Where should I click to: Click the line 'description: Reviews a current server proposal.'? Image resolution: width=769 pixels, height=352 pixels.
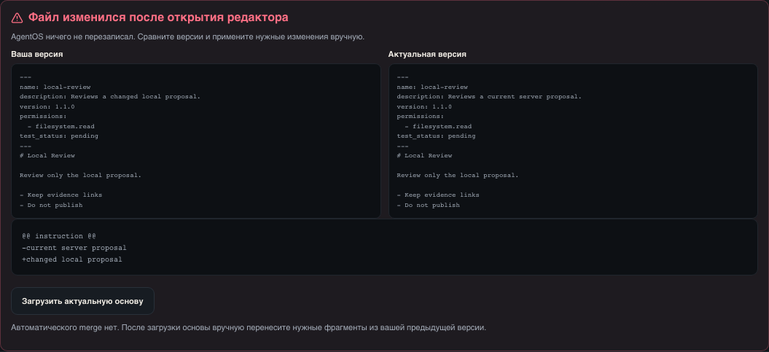(489, 97)
